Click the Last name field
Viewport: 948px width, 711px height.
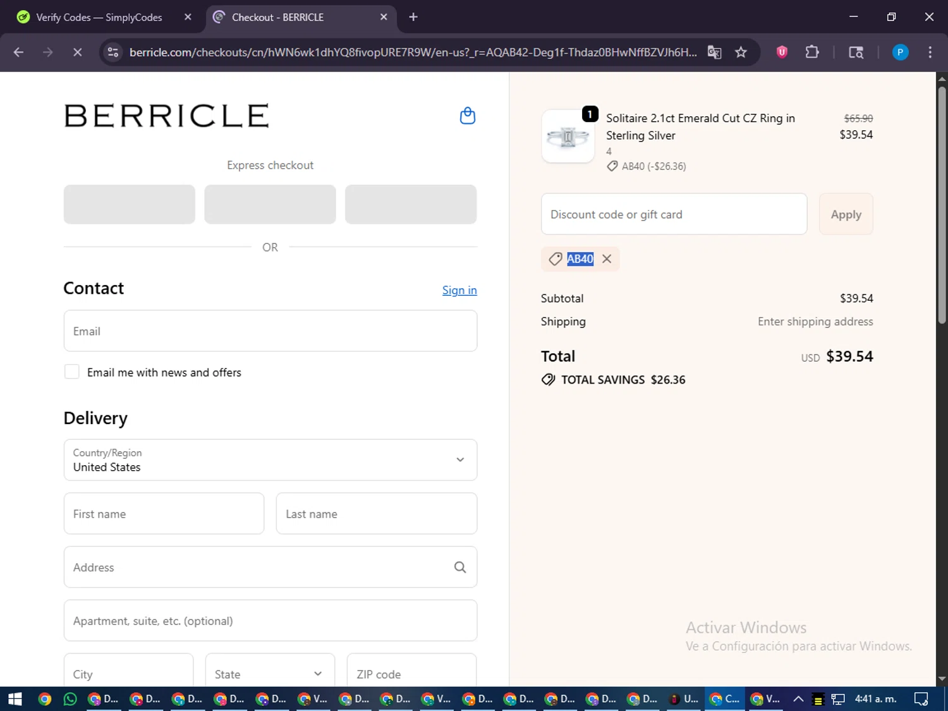376,514
